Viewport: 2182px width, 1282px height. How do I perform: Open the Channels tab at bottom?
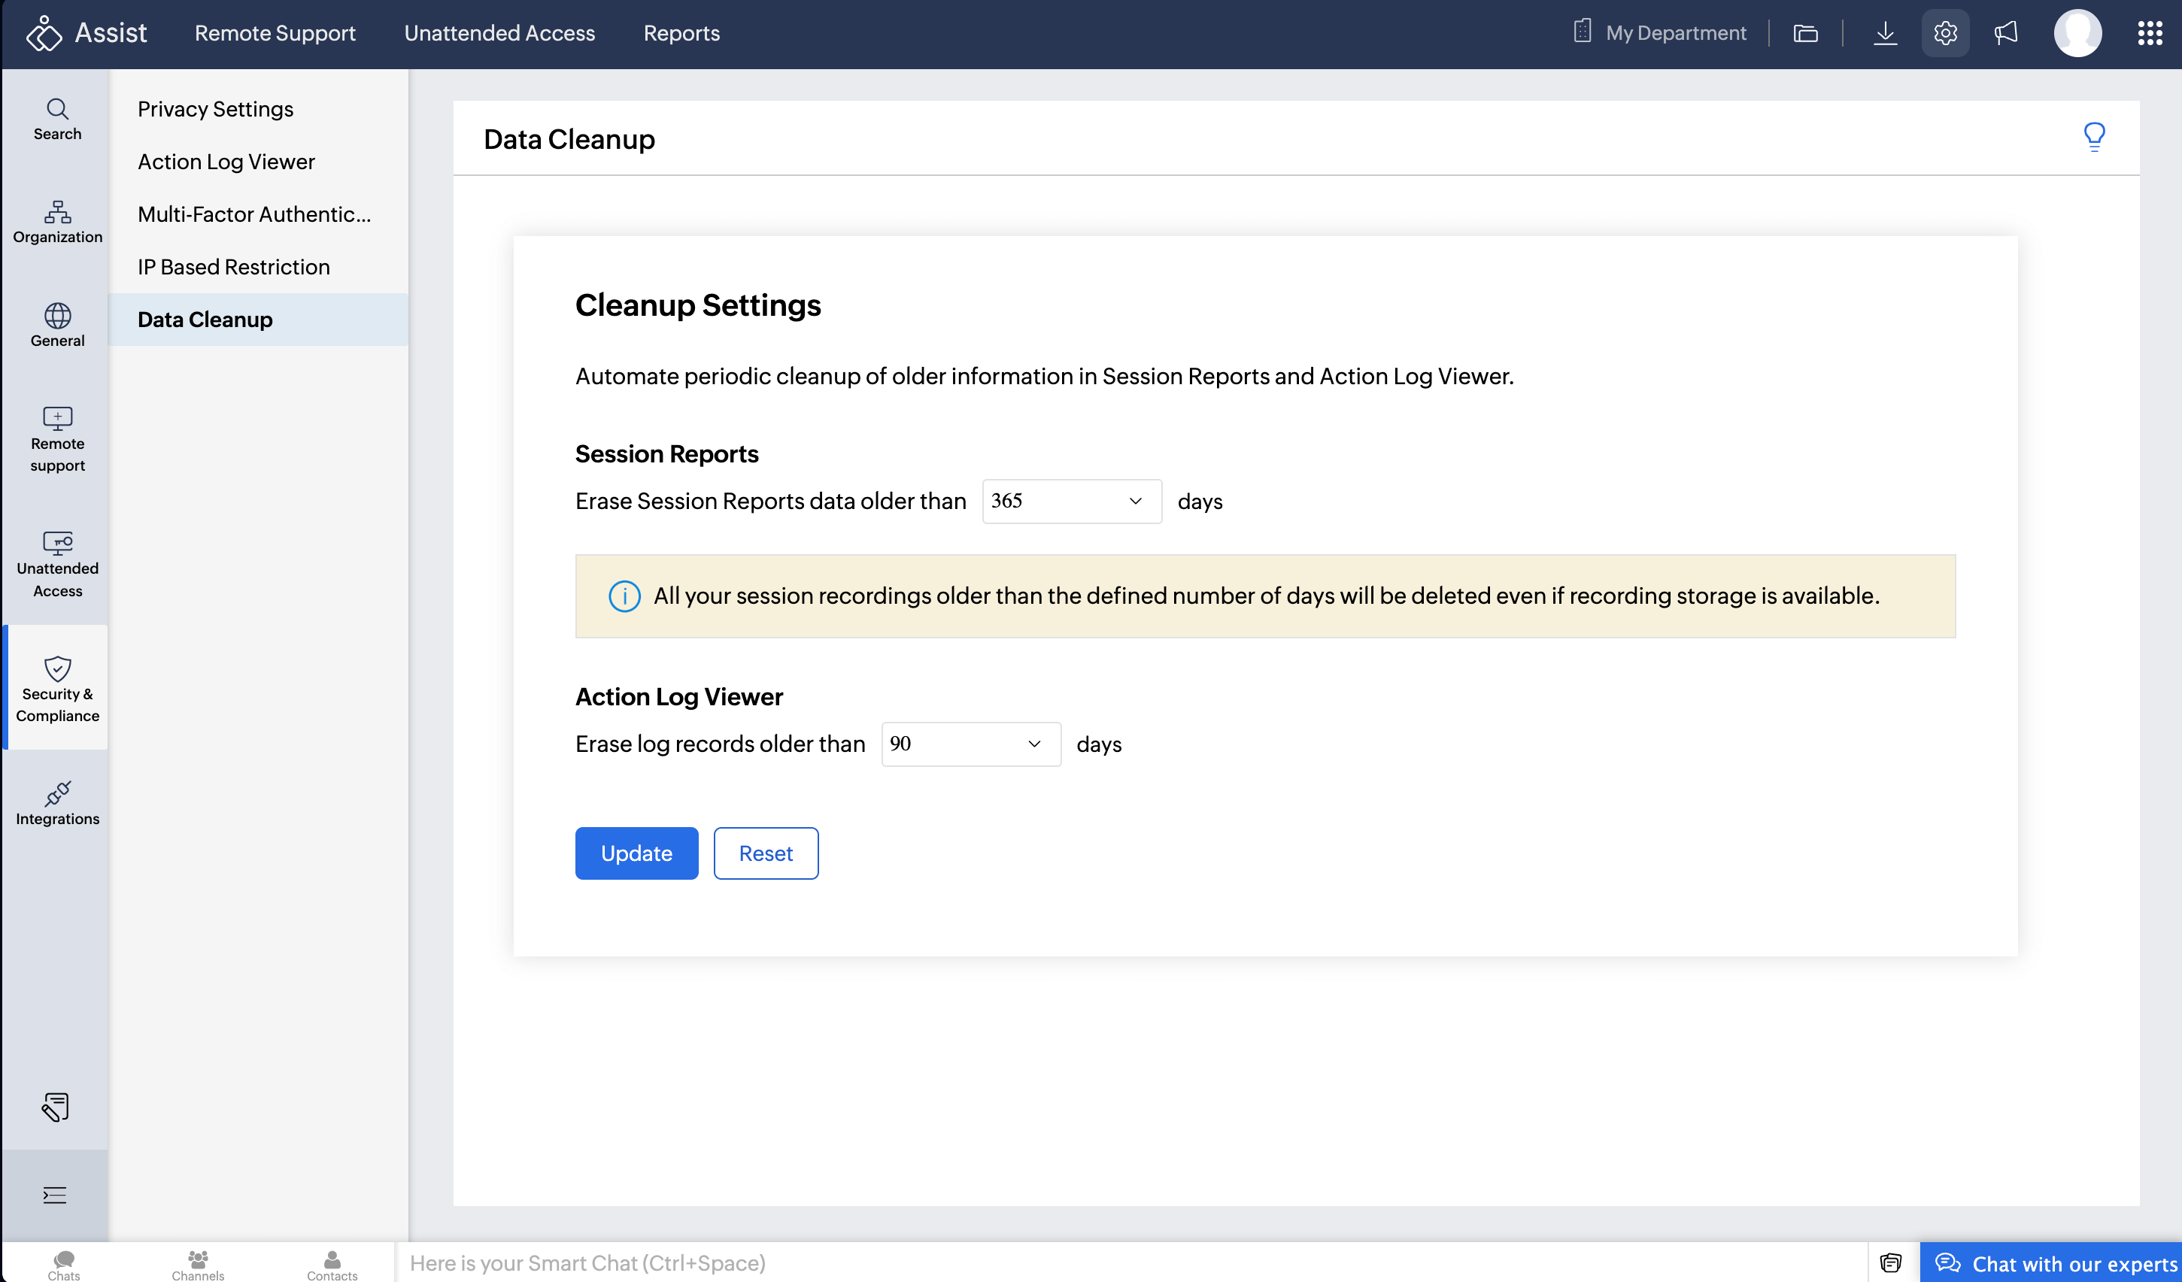pos(197,1264)
